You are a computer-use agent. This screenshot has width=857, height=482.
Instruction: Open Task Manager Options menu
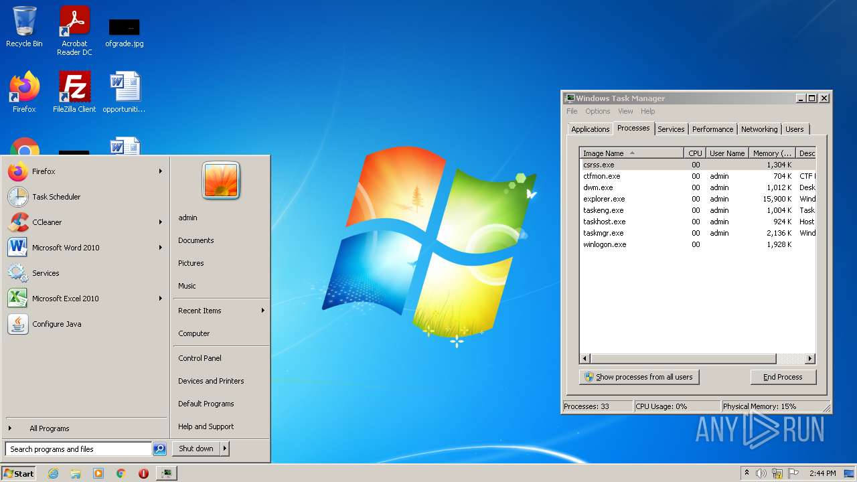(x=597, y=111)
